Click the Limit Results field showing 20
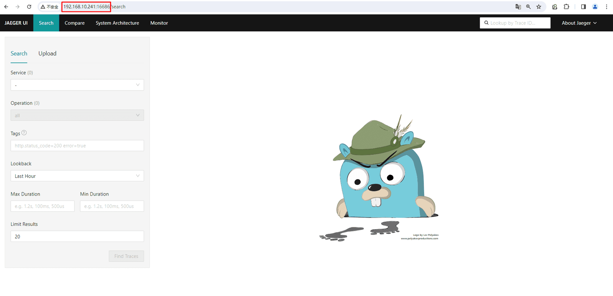The height and width of the screenshot is (296, 613). [77, 237]
